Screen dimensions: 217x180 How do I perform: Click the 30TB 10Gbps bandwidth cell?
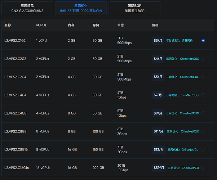(x=123, y=168)
